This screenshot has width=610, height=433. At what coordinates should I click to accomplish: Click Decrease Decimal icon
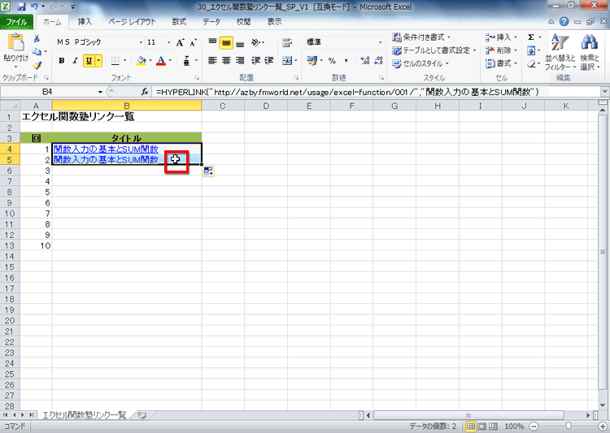click(378, 61)
